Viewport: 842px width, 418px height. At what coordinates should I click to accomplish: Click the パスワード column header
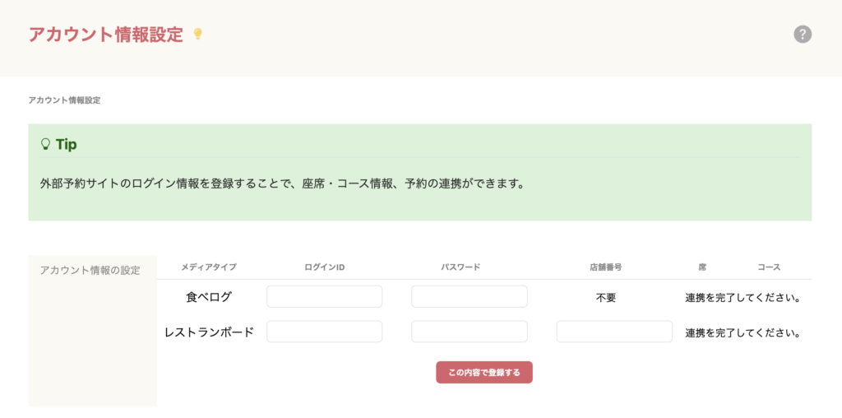click(460, 267)
